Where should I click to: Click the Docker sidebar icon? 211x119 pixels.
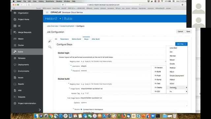coord(15,45)
